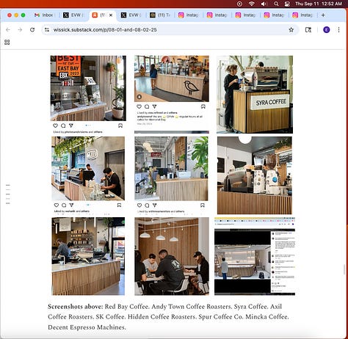Open the tab search panel icon
The image size is (348, 339).
pyautogui.click(x=308, y=30)
